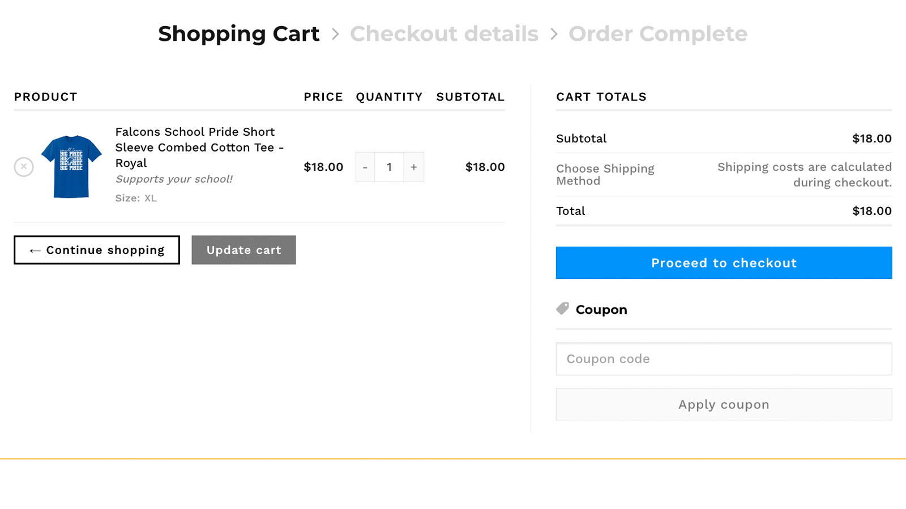
Task: Click the Update cart button
Action: click(243, 250)
